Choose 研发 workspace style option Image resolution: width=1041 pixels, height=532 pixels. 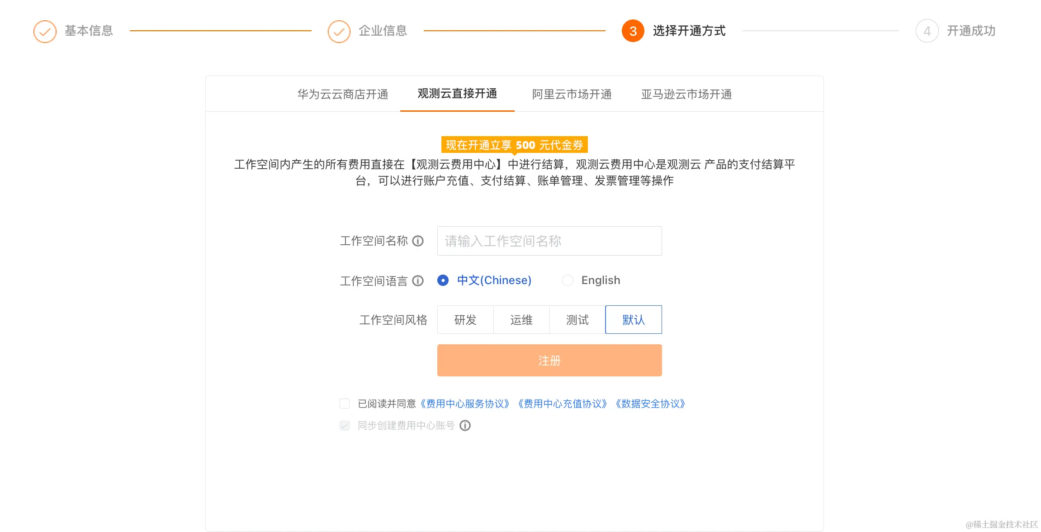click(x=465, y=320)
